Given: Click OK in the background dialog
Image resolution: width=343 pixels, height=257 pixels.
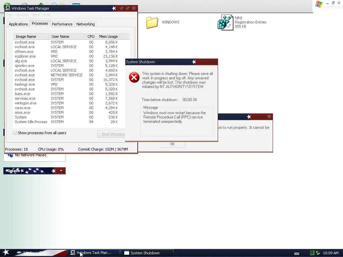Looking at the screenshot, I should coord(173,144).
